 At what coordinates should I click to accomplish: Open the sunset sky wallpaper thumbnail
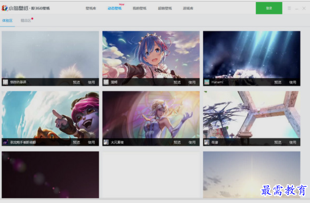point(251,174)
